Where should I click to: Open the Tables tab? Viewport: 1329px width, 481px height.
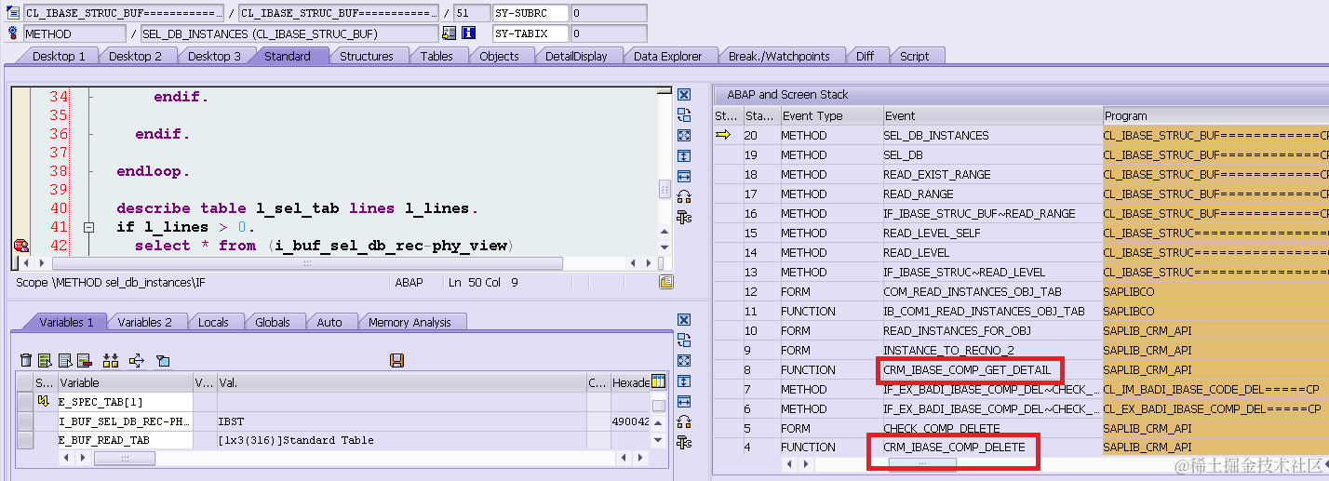(x=436, y=56)
